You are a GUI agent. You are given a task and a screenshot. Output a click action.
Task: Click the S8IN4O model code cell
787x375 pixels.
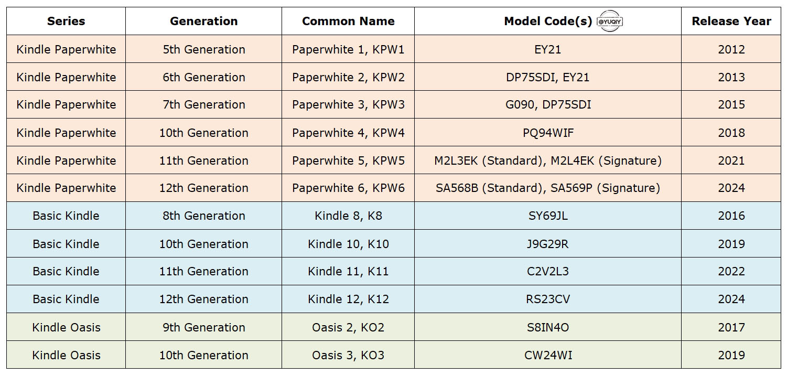[x=548, y=327]
